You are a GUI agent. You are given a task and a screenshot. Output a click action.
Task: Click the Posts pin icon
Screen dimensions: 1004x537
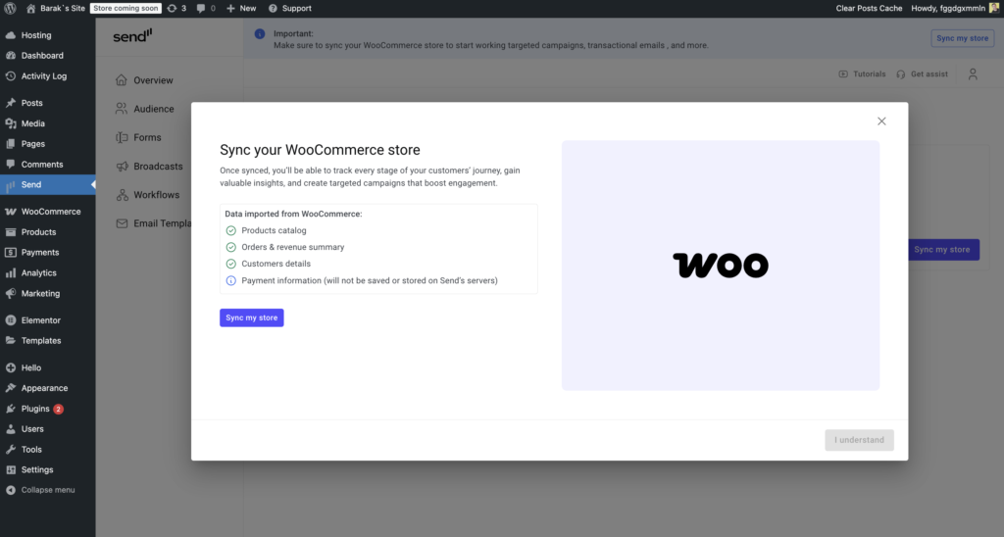(11, 103)
